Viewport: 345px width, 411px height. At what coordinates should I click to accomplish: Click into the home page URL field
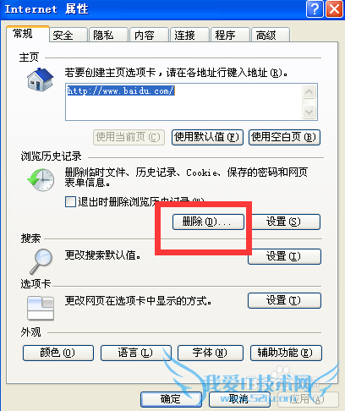[x=183, y=102]
